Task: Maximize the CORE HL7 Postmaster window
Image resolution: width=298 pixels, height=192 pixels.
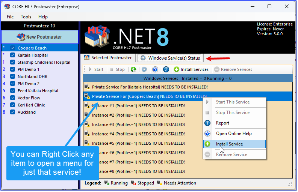Action: tap(269, 6)
